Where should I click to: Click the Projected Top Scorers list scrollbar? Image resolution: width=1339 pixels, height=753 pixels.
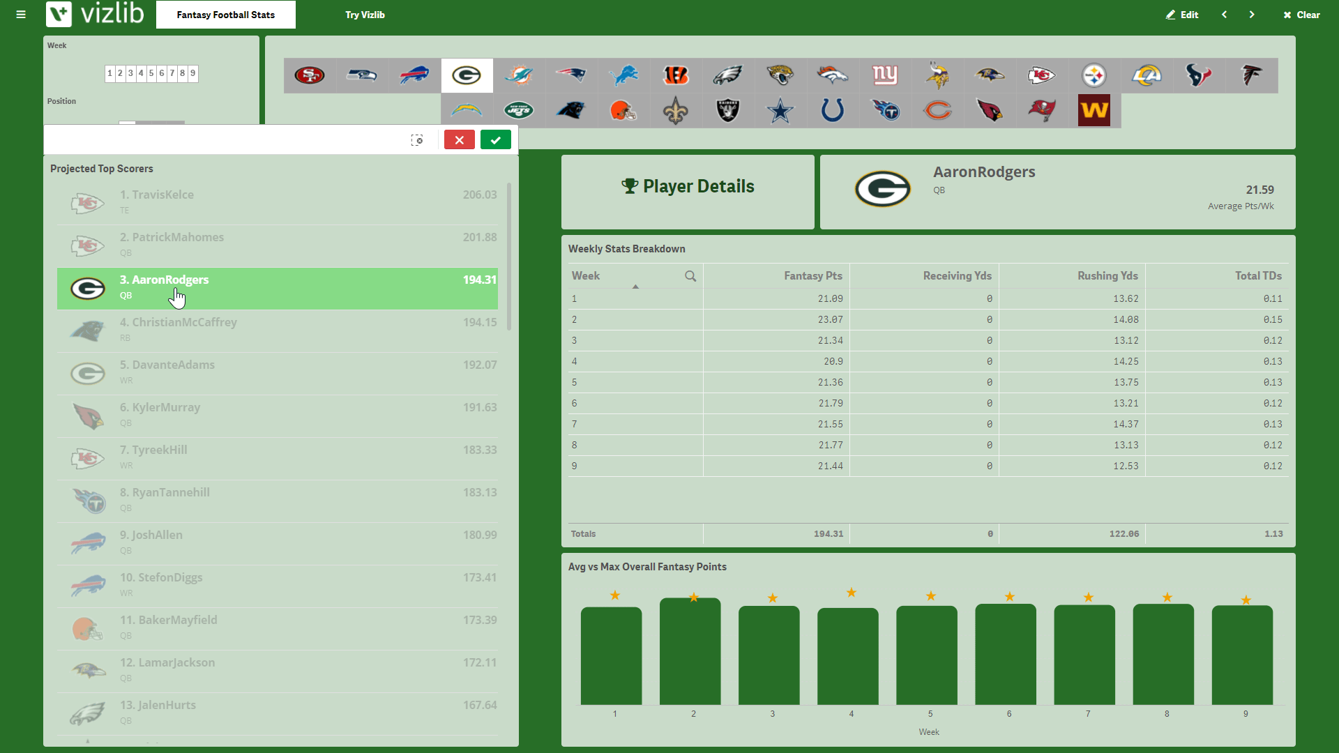[509, 257]
